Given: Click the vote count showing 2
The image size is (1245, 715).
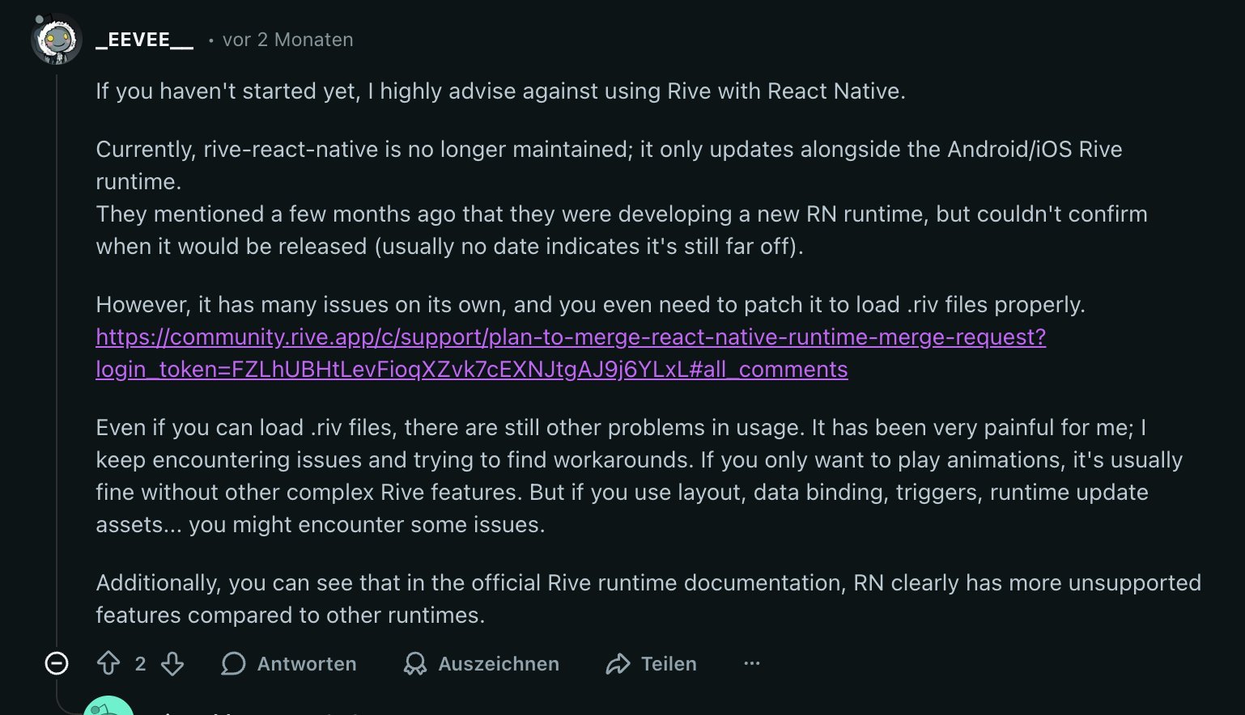Looking at the screenshot, I should click(140, 664).
